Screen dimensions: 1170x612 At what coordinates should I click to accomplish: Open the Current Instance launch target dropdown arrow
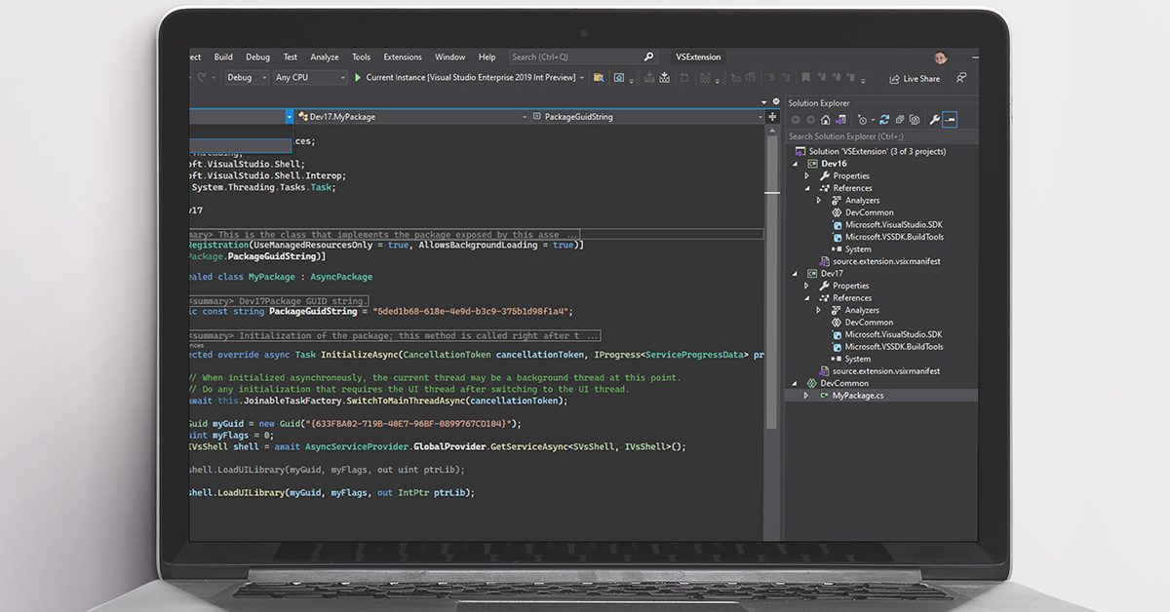[x=582, y=78]
